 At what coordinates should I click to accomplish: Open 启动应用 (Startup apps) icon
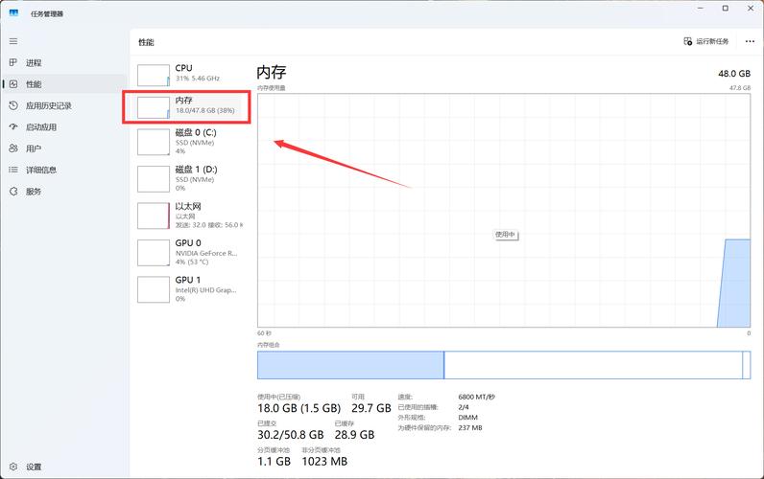pyautogui.click(x=13, y=126)
